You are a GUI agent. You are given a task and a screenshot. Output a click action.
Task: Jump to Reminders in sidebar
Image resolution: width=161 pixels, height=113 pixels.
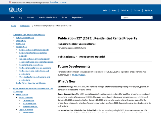coord(21,44)
